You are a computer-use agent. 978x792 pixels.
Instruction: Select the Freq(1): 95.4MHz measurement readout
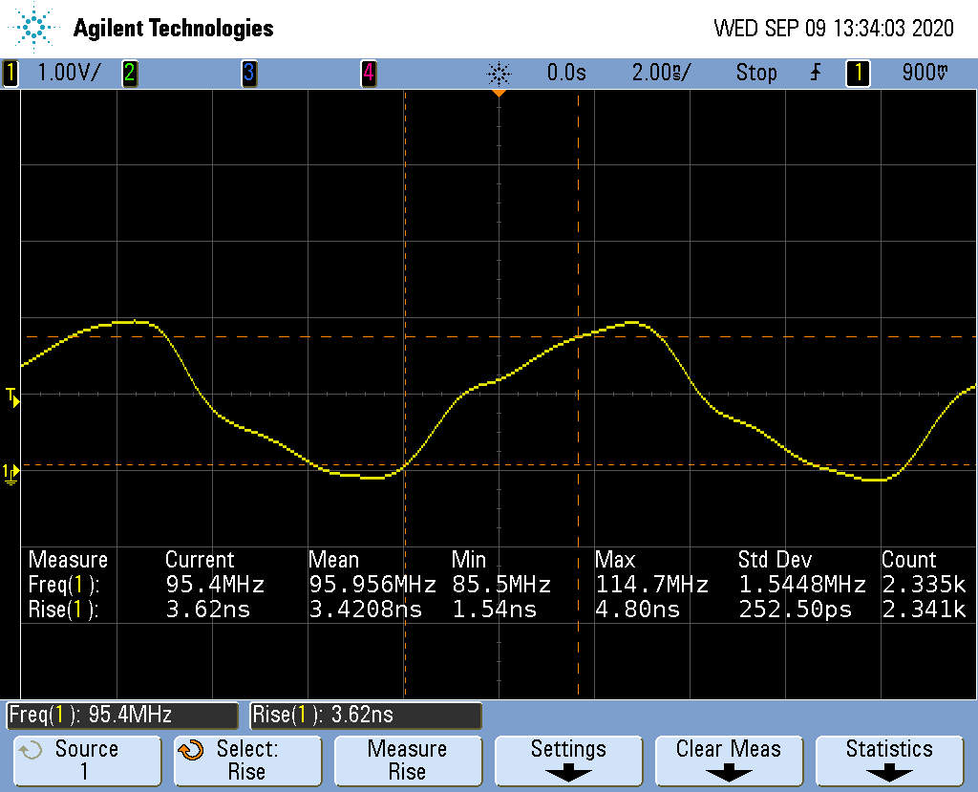tap(122, 715)
